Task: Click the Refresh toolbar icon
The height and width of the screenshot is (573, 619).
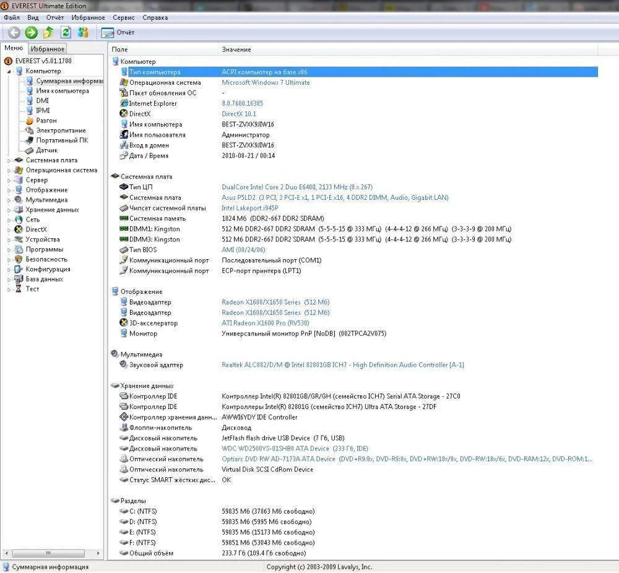Action: click(x=66, y=32)
